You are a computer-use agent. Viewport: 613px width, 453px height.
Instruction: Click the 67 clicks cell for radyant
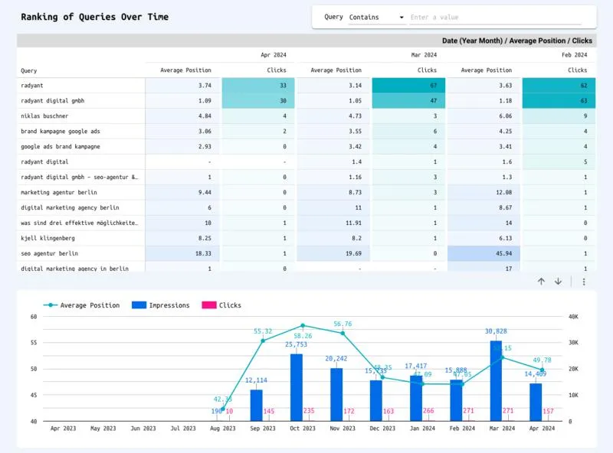click(409, 86)
